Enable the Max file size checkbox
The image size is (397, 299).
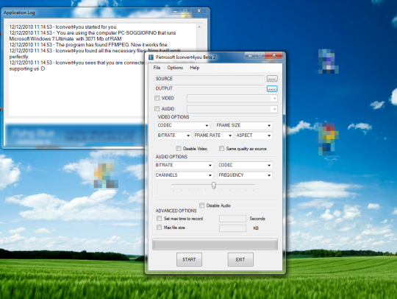tap(159, 228)
